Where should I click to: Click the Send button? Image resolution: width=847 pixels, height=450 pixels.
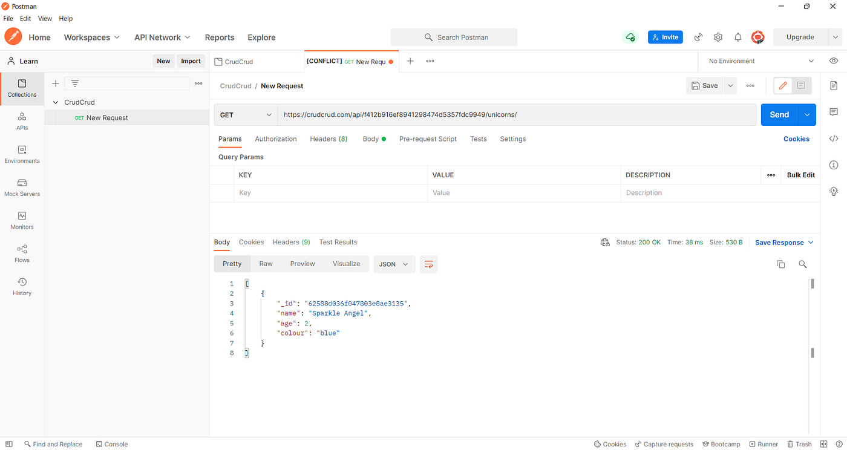779,114
